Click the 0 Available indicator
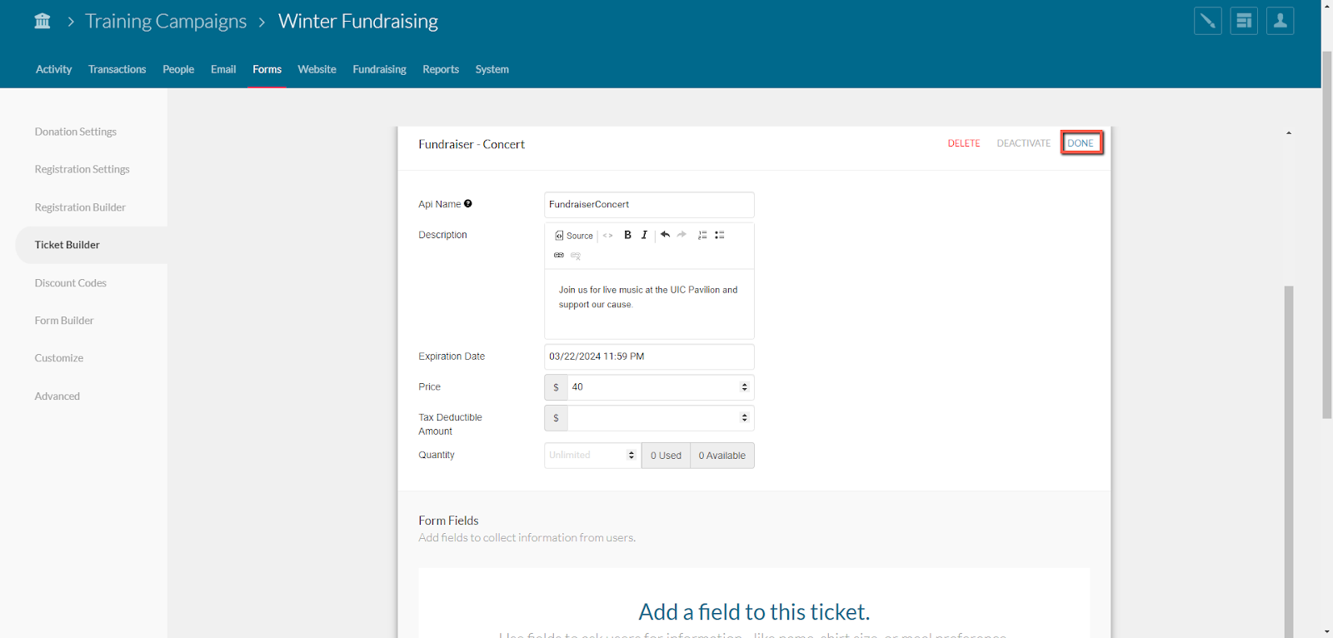 (x=722, y=456)
